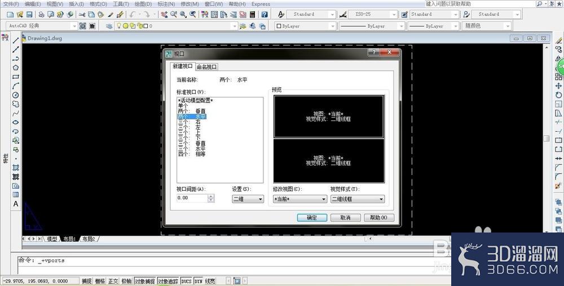564x286 pixels.
Task: Open the ISO-25 dimension style dropdown
Action: [x=372, y=14]
